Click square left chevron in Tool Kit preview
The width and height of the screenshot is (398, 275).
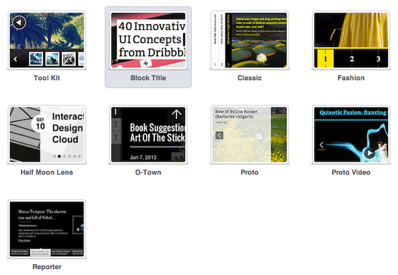(16, 59)
